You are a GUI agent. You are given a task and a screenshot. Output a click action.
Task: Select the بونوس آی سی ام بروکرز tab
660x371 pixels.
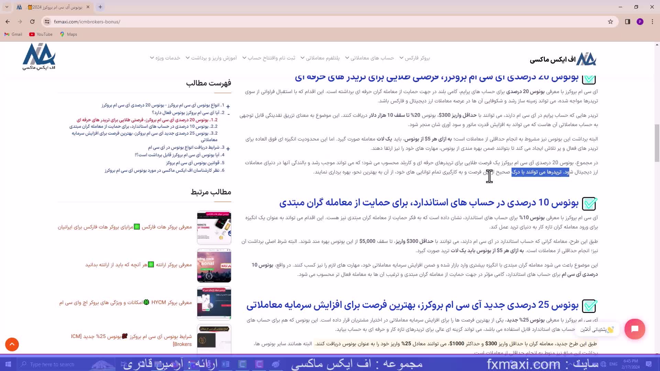[x=52, y=7]
